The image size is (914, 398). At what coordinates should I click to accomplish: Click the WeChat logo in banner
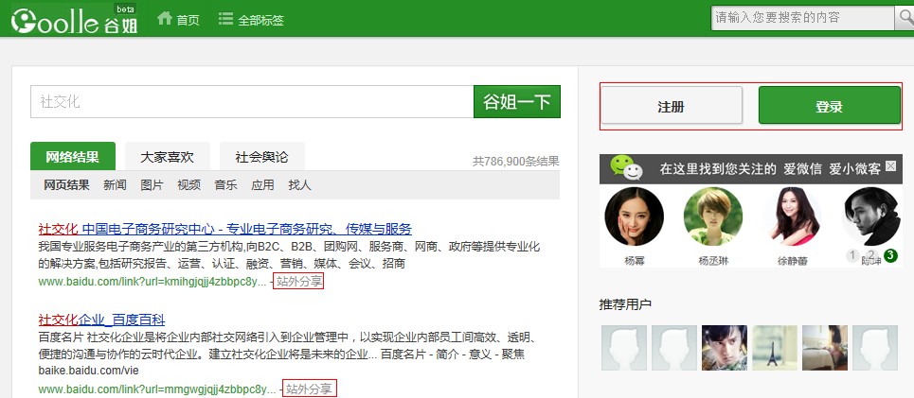point(626,168)
